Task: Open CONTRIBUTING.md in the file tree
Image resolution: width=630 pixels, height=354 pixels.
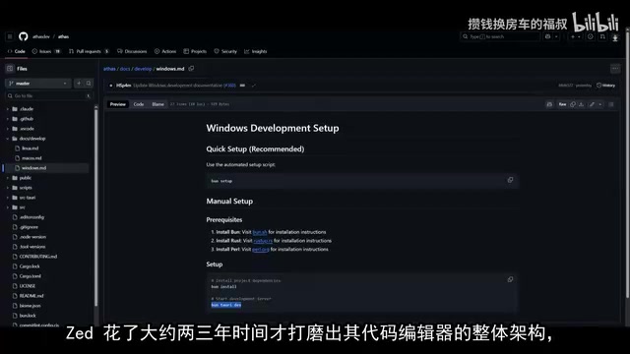Action: pos(38,257)
